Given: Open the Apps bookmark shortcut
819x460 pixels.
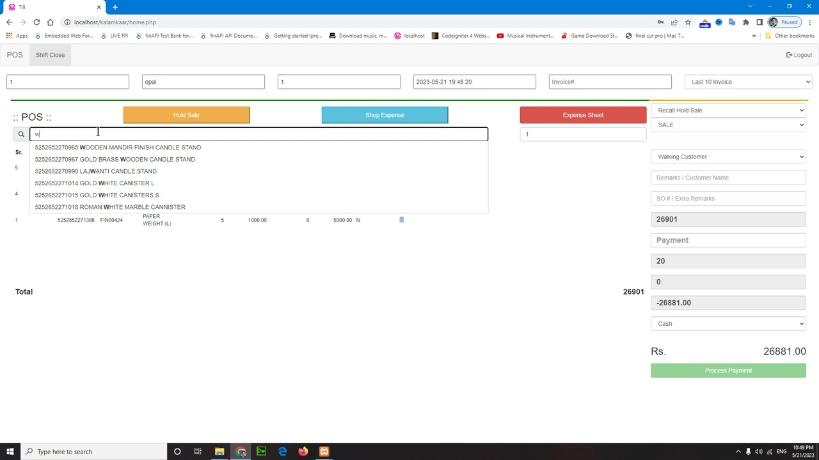Looking at the screenshot, I should [x=17, y=36].
